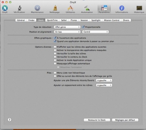Open position dropdown showing En bas
The height and width of the screenshot is (130, 146).
click(67, 32)
